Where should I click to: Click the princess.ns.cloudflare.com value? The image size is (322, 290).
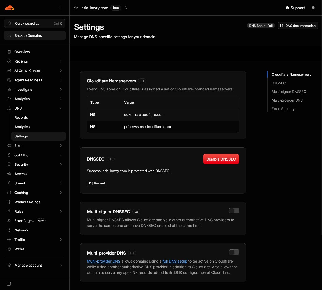coord(147,127)
